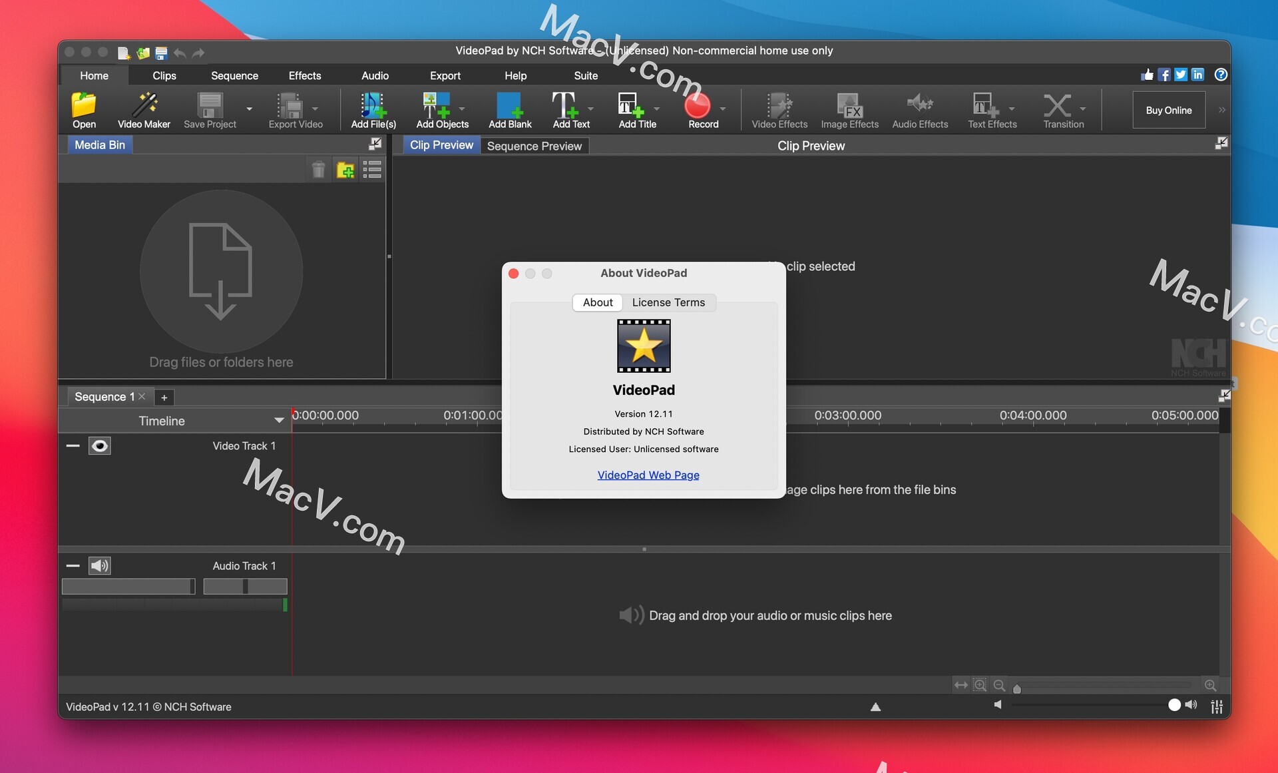The image size is (1278, 773).
Task: Switch Media Bin to list view icon
Action: pyautogui.click(x=372, y=170)
